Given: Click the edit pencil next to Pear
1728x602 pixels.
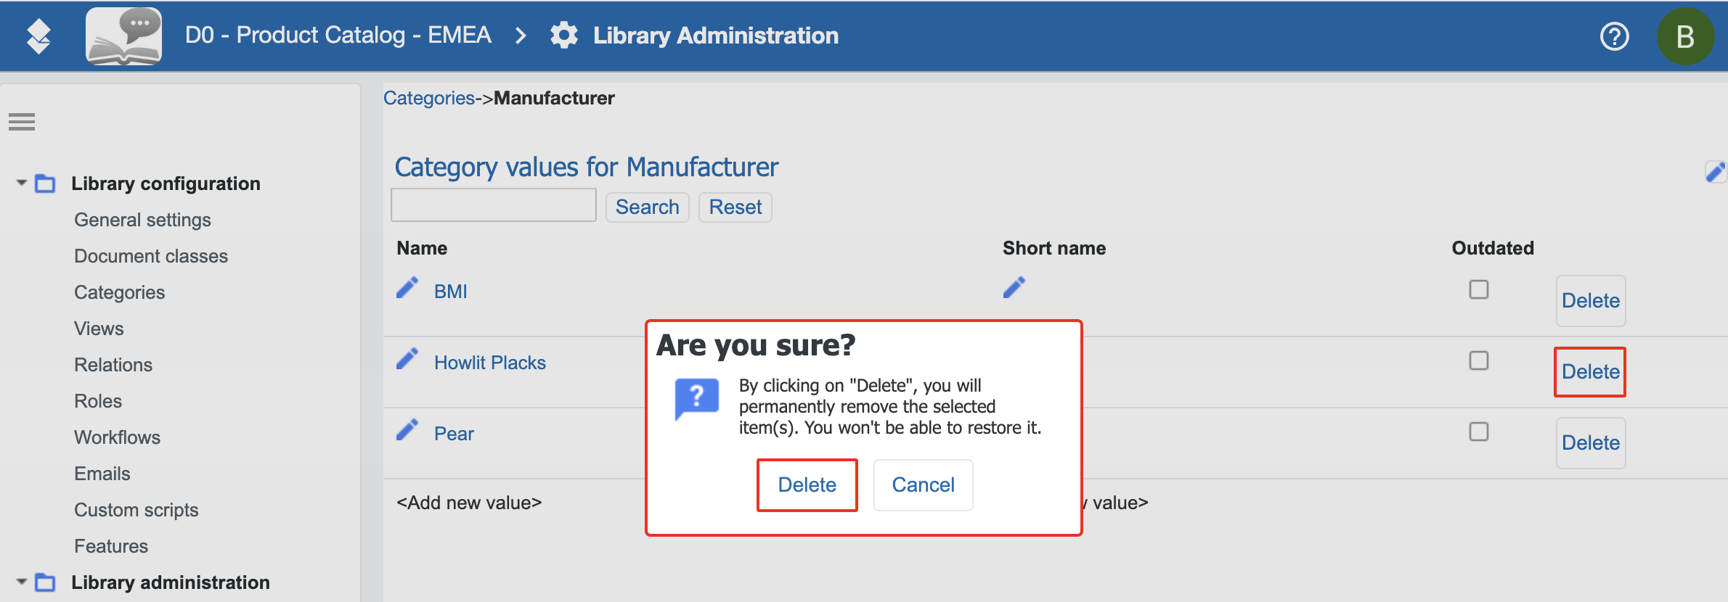Looking at the screenshot, I should [407, 430].
